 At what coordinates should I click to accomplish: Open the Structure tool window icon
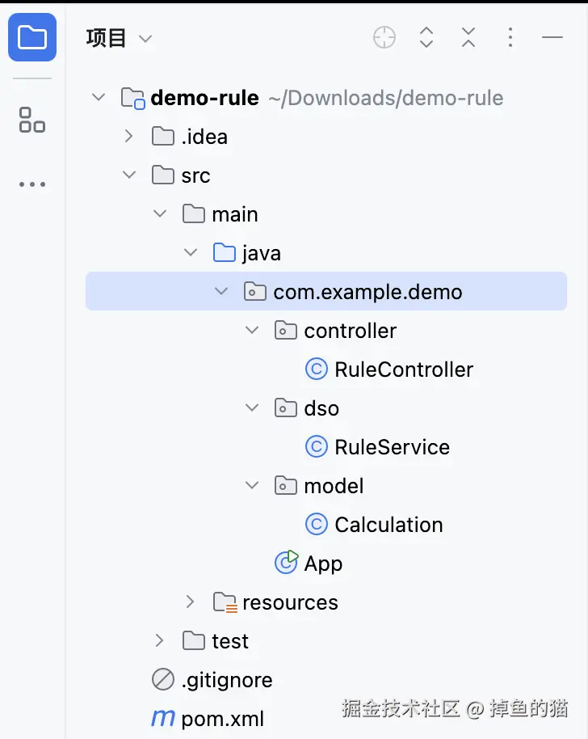[x=32, y=120]
